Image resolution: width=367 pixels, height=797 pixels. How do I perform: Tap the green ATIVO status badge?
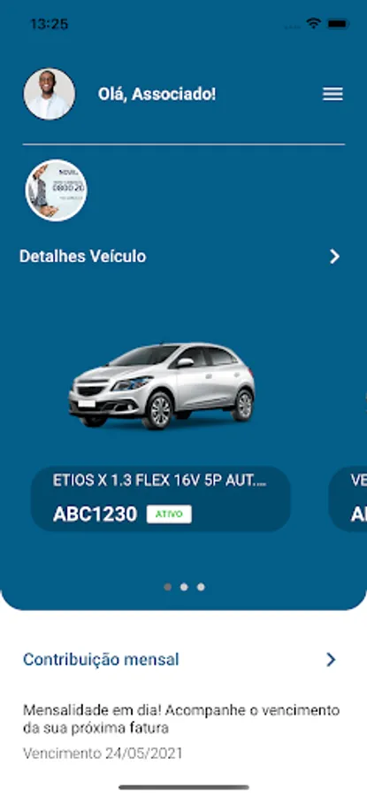pyautogui.click(x=169, y=514)
